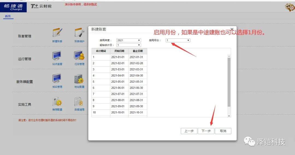Open the 推荐配置 tool icon

click(x=57, y=102)
